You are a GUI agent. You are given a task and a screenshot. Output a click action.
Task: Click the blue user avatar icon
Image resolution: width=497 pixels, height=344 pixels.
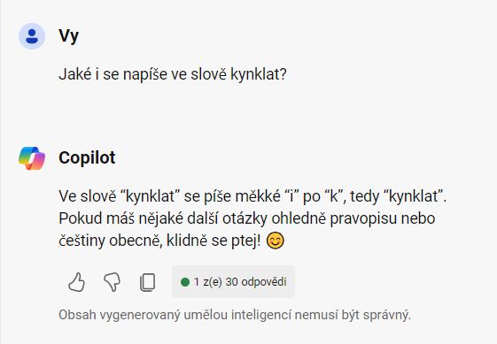[32, 36]
